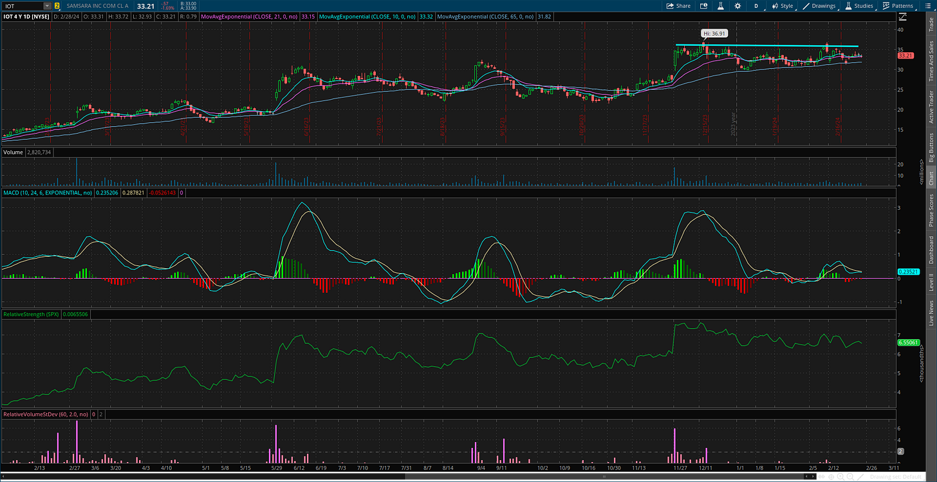Open the Style dropdown menu
937x482 pixels.
tap(783, 6)
